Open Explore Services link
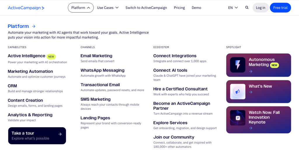 [x=170, y=123]
